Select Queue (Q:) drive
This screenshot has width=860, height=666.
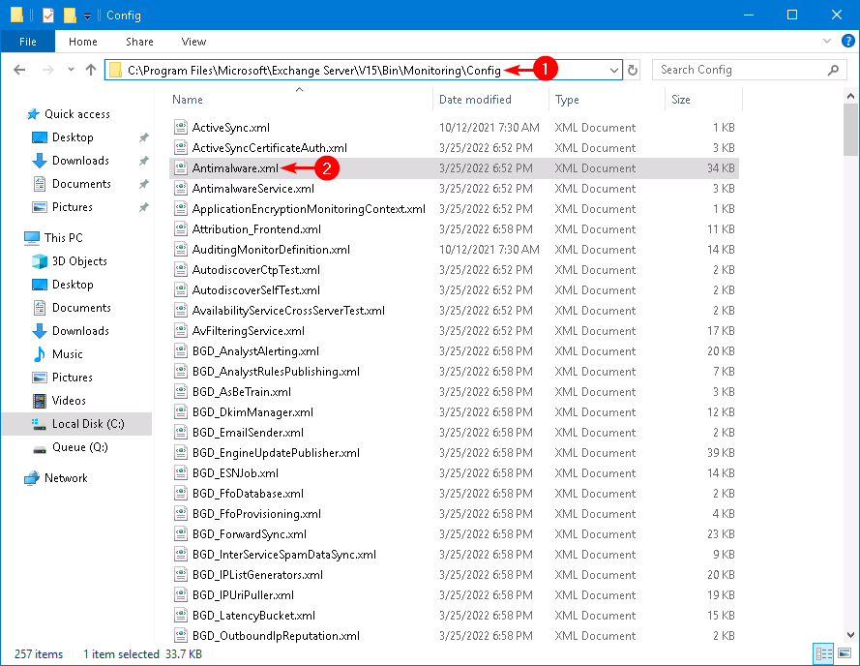(79, 447)
